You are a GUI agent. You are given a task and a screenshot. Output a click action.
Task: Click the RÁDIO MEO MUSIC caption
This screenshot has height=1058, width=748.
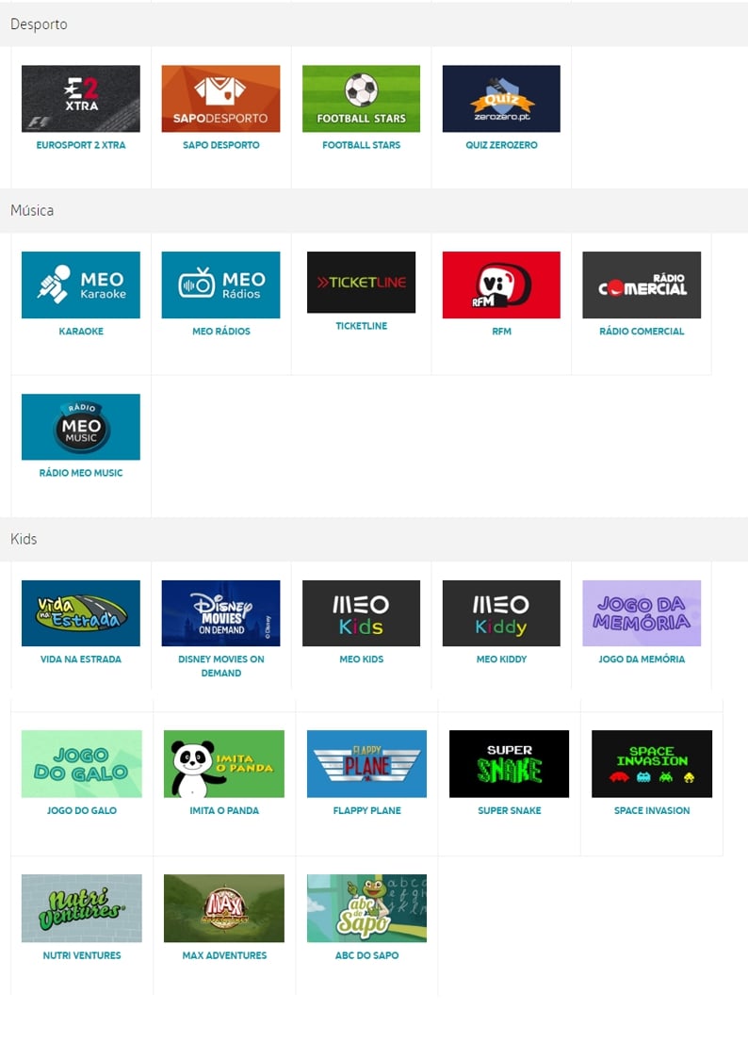[81, 473]
